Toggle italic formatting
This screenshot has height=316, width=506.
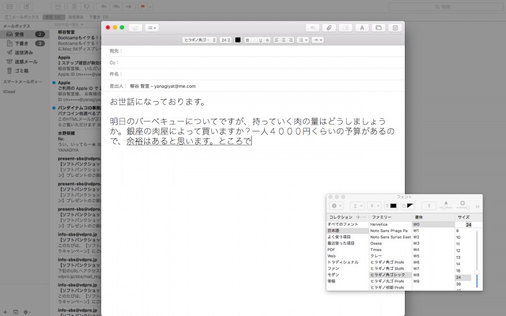pyautogui.click(x=254, y=40)
